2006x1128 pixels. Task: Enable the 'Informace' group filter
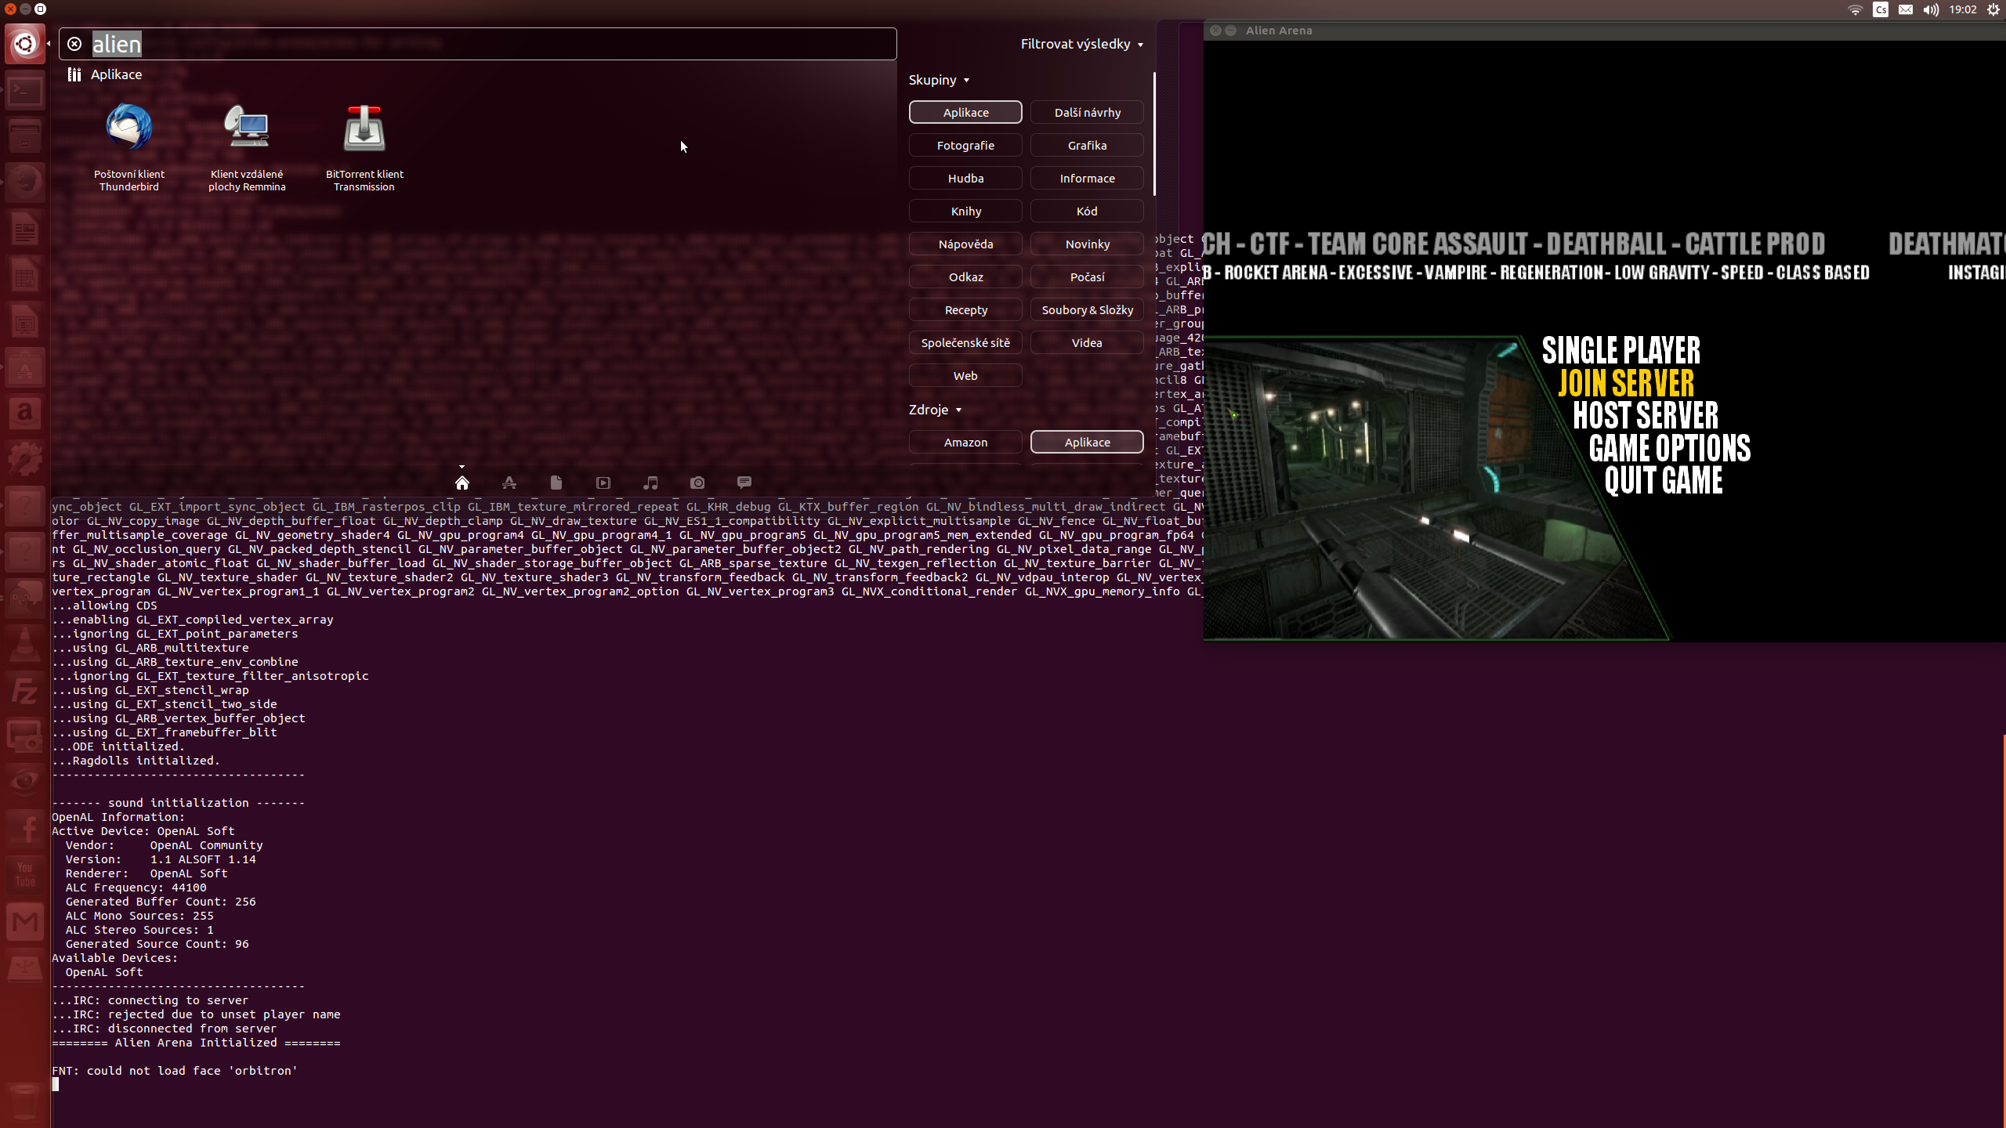pos(1087,178)
